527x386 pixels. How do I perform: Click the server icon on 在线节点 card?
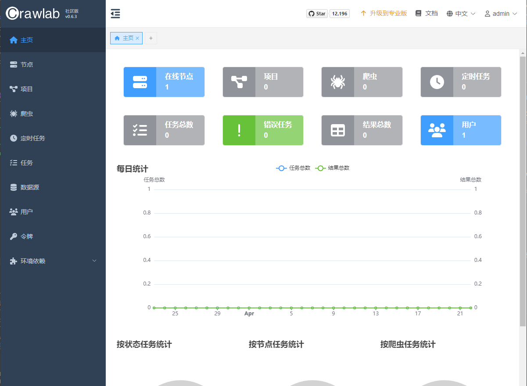coord(140,82)
